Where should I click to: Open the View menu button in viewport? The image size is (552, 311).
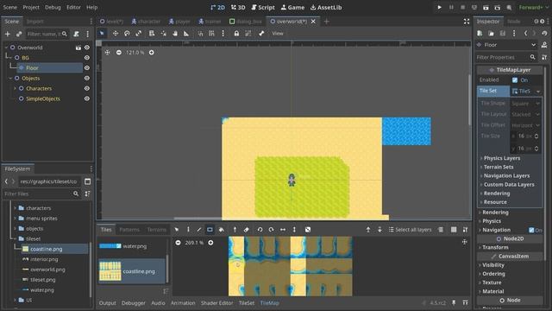[278, 34]
